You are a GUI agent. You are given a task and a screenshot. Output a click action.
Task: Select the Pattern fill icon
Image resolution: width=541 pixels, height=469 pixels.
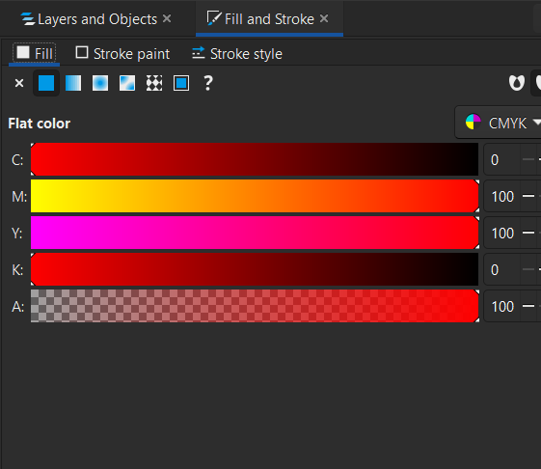154,83
